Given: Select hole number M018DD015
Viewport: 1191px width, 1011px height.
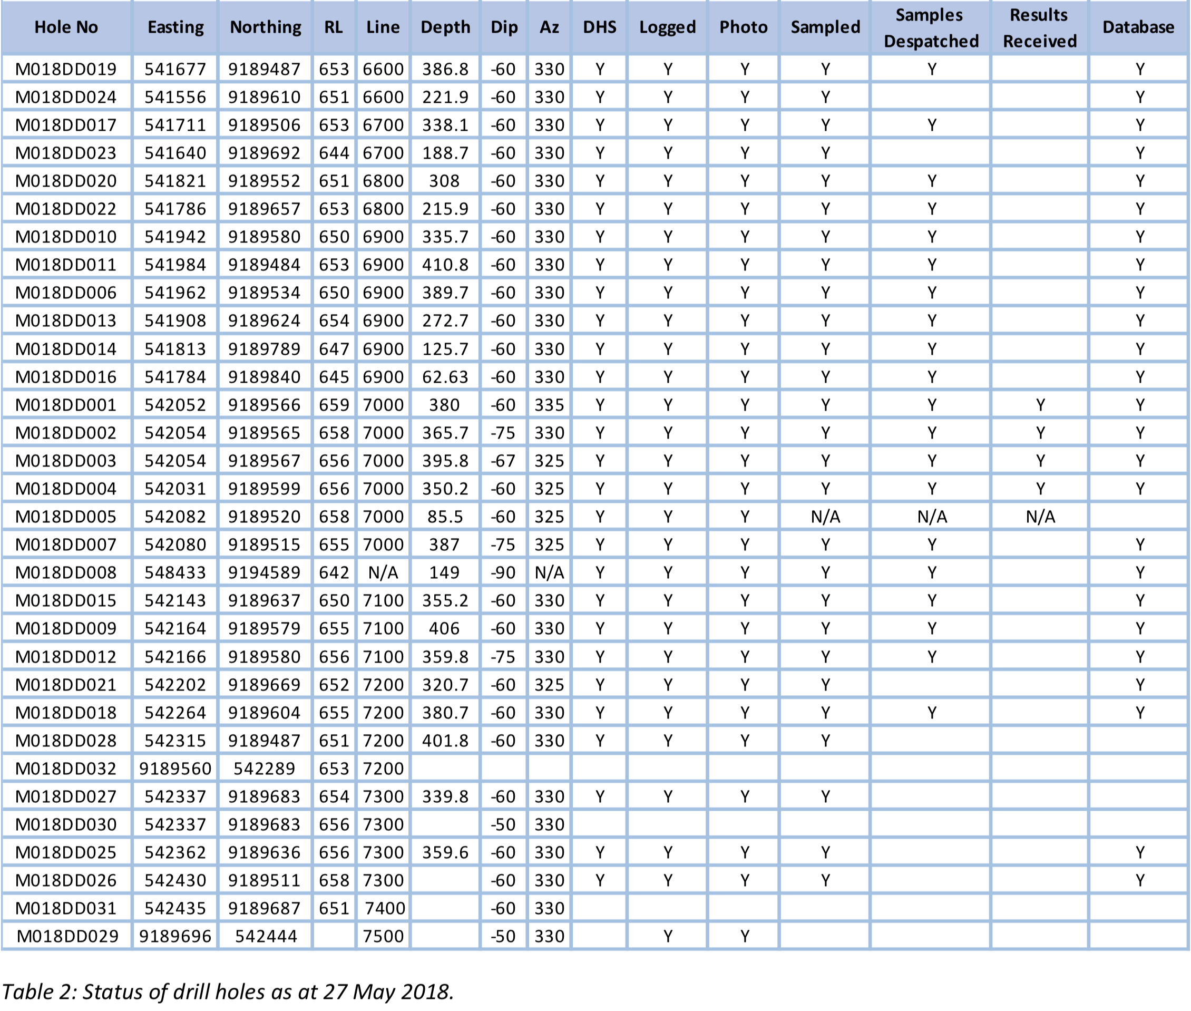Looking at the screenshot, I should [66, 600].
